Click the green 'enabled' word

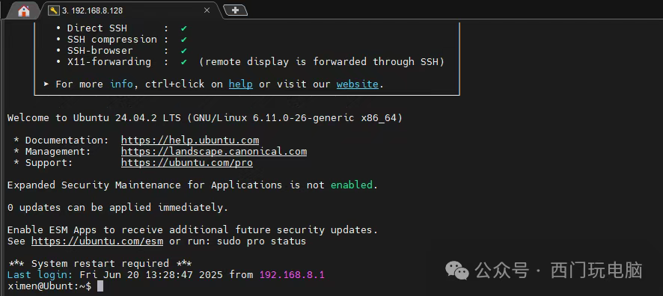352,185
